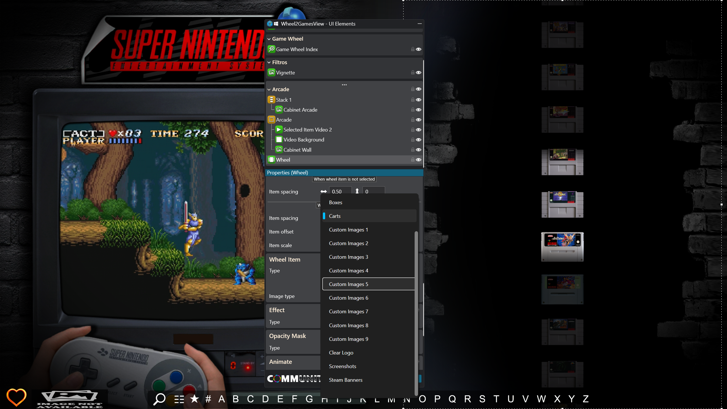Click the Arcade container icon
This screenshot has height=409, width=727.
pos(271,120)
